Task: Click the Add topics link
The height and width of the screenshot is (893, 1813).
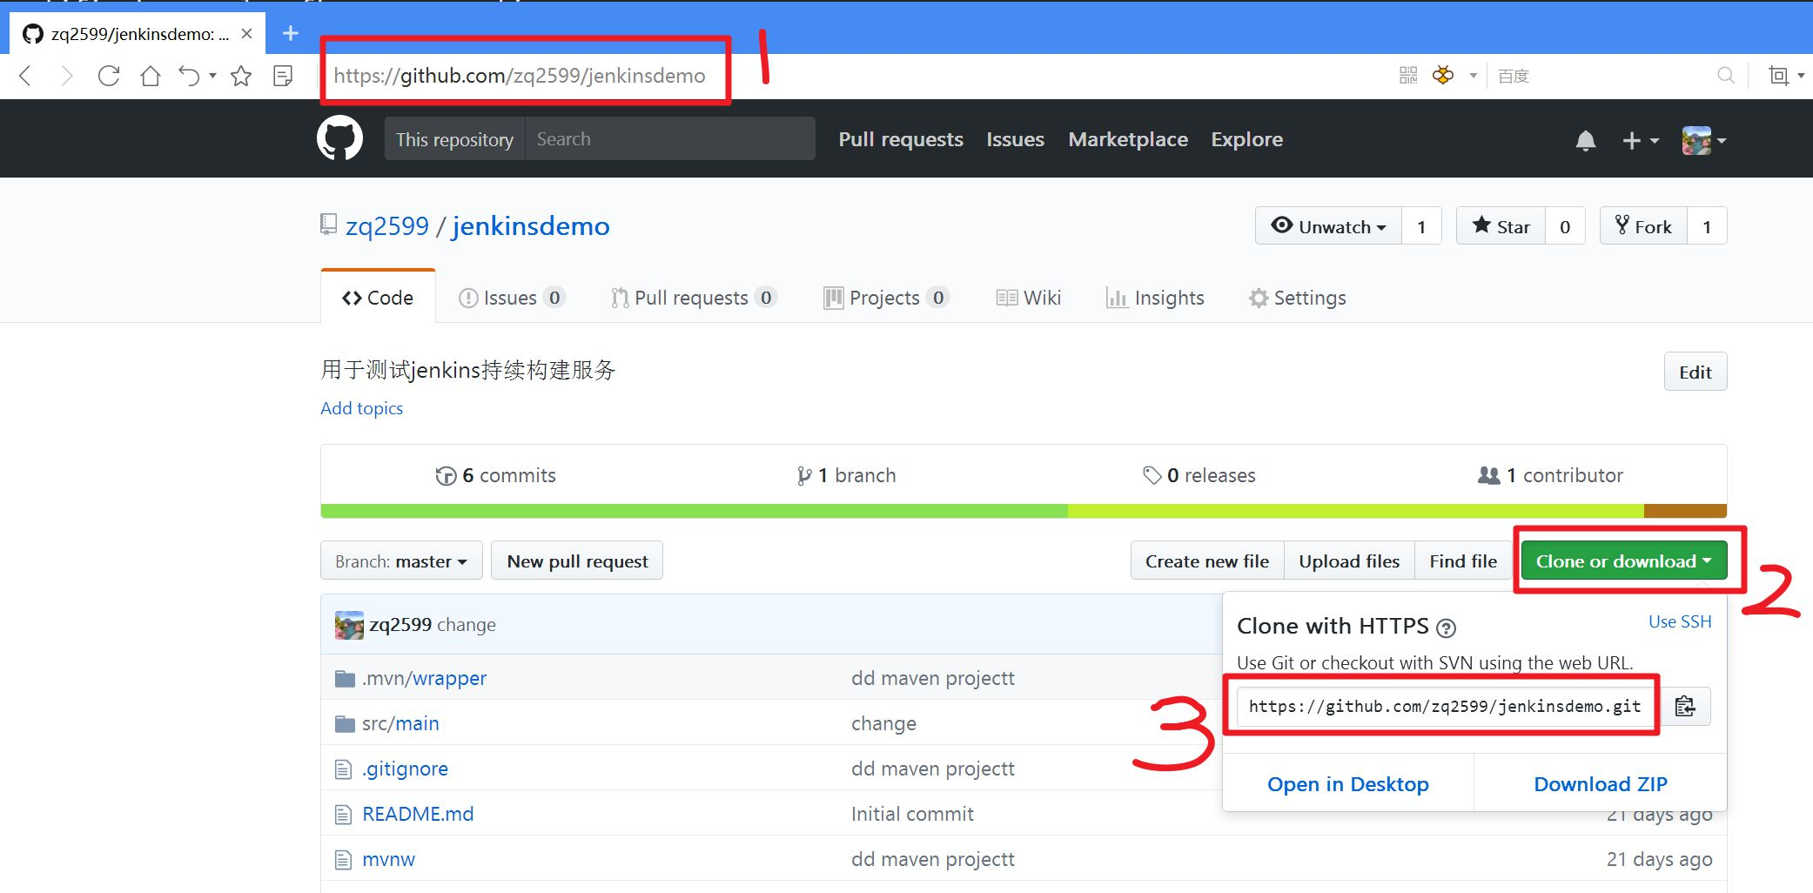Action: coord(362,408)
